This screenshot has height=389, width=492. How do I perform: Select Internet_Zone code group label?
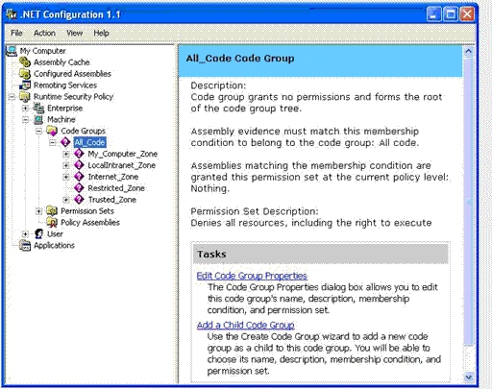[113, 177]
